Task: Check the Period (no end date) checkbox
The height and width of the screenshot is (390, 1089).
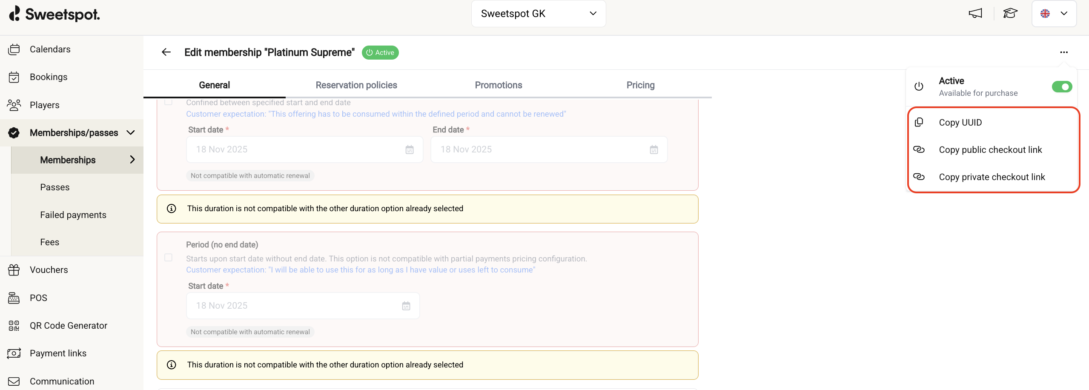Action: click(x=169, y=258)
